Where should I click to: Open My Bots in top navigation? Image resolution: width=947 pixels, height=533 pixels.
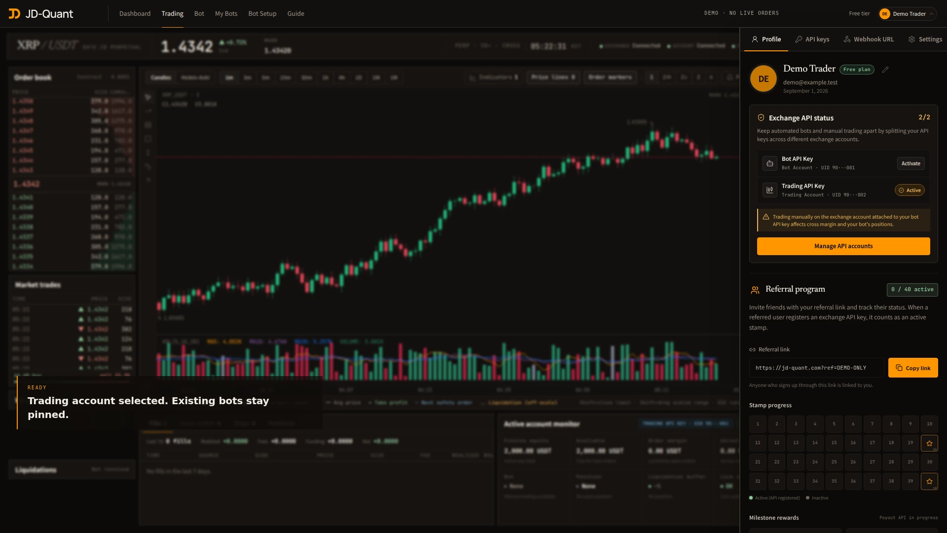(226, 14)
